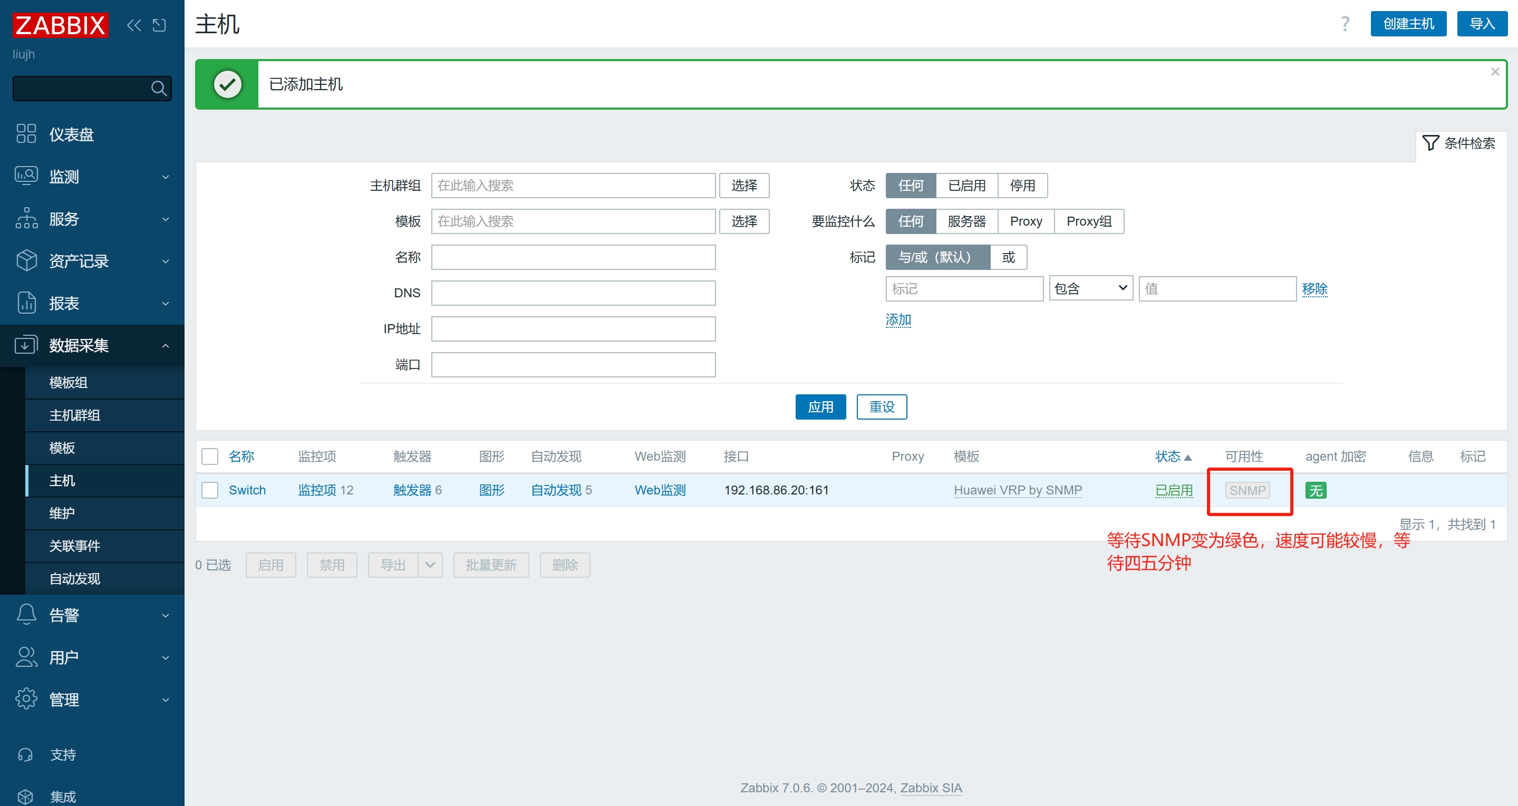Expand the export (导出) dropdown arrow
This screenshot has width=1518, height=806.
pos(430,565)
